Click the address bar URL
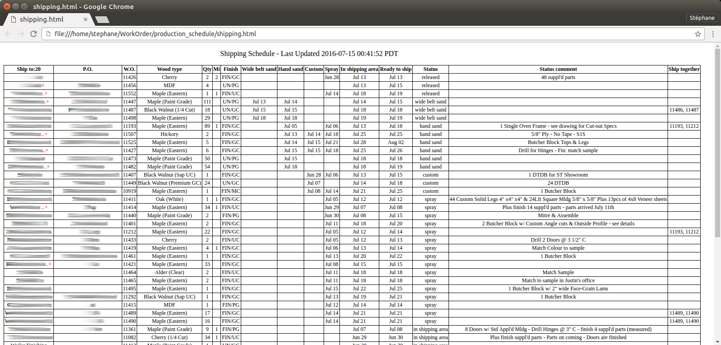Image resolution: width=721 pixels, height=345 pixels. pos(155,34)
